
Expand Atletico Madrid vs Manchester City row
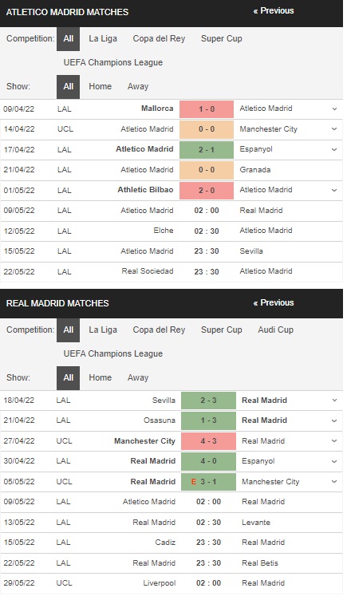click(334, 129)
